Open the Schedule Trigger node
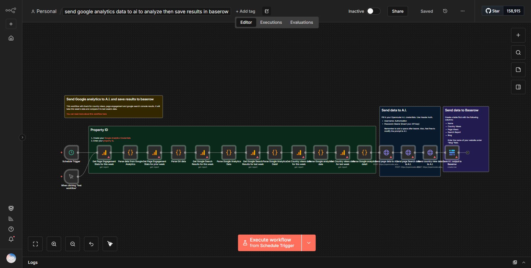531x268 pixels. 71,153
